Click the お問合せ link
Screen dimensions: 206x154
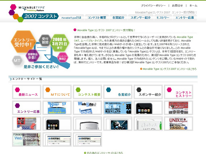[177, 6]
